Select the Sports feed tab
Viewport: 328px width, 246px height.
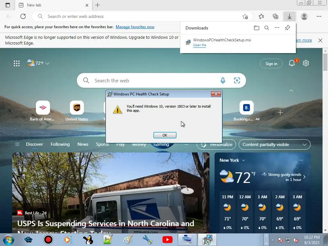(x=102, y=144)
